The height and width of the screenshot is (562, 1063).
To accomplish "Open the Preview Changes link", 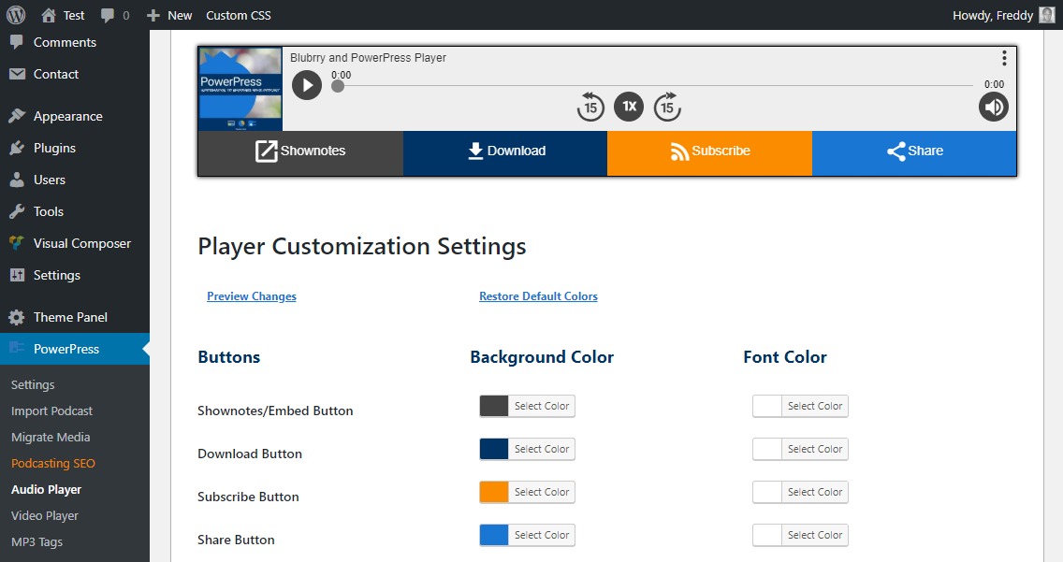I will click(x=252, y=295).
